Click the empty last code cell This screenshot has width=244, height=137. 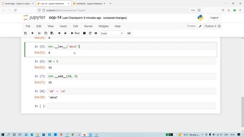132,106
